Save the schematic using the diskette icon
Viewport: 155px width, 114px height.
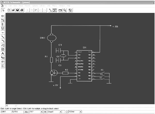click(x=17, y=10)
